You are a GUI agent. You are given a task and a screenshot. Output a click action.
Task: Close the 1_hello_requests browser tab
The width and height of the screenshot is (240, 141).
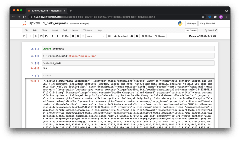point(64,11)
